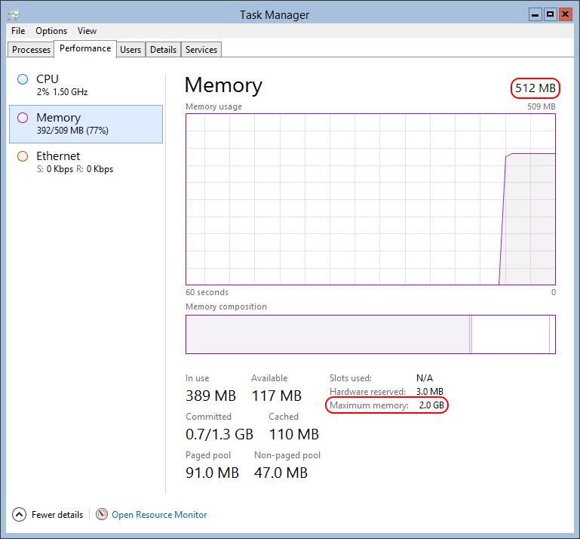
Task: Close the Task Manager window
Action: 565,15
